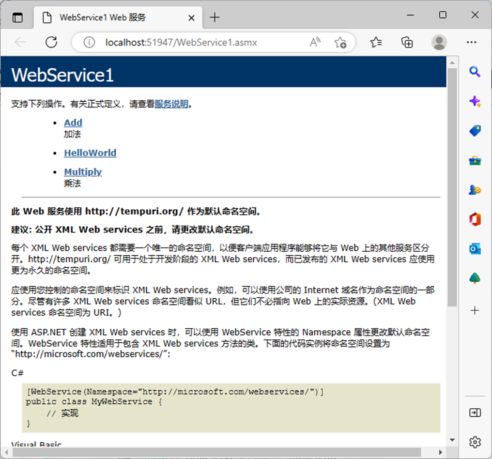Open the HelloWorld operation link
Screen dimensions: 492x459
click(x=90, y=153)
